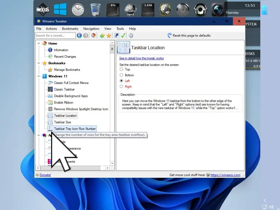
Task: Go back with the blue arrow button
Action: coord(79,36)
